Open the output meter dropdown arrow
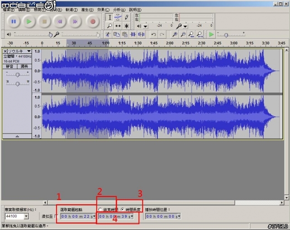 (x=145, y=26)
